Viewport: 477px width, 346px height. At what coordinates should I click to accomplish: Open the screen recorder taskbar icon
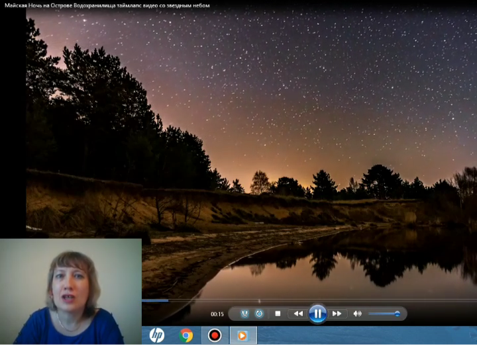[215, 335]
